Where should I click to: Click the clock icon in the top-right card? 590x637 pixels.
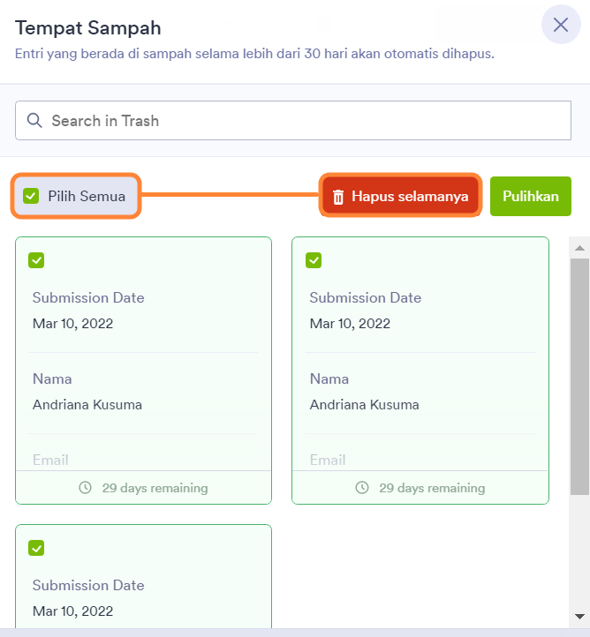point(362,487)
